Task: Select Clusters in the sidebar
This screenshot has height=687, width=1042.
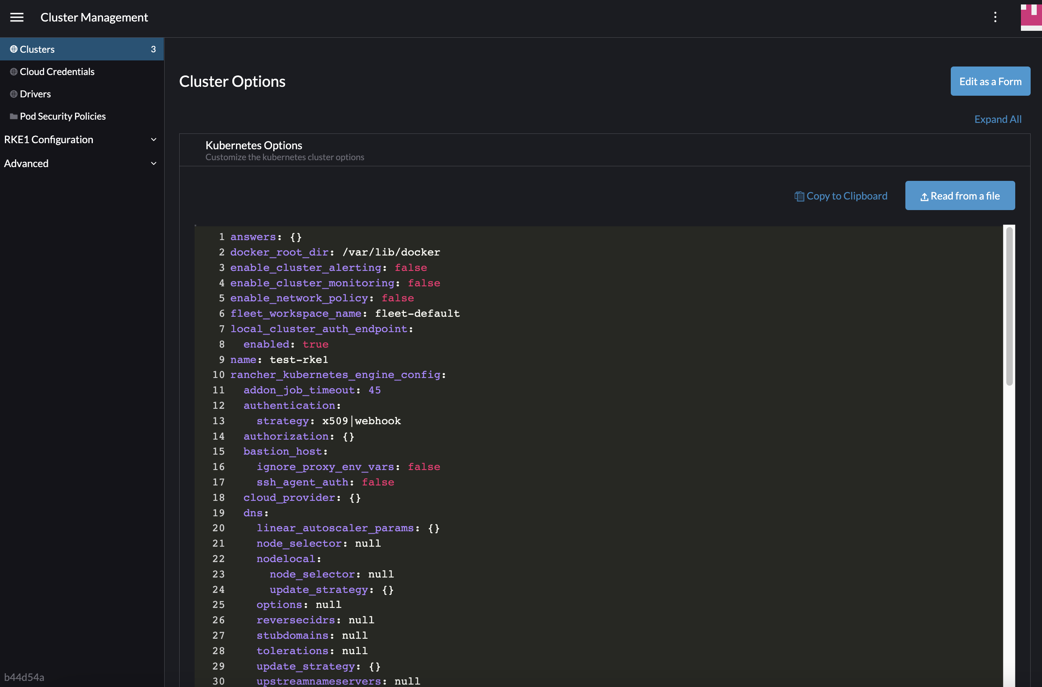Action: (x=37, y=49)
